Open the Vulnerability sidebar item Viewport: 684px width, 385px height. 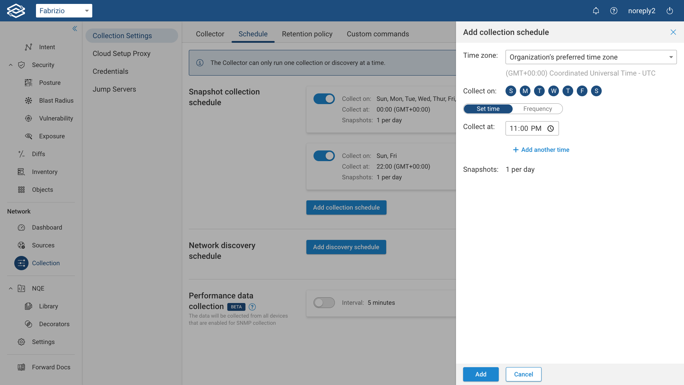click(56, 118)
